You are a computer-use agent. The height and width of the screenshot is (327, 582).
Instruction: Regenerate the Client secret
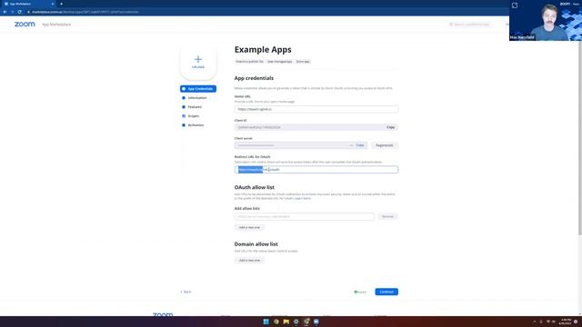tap(384, 145)
